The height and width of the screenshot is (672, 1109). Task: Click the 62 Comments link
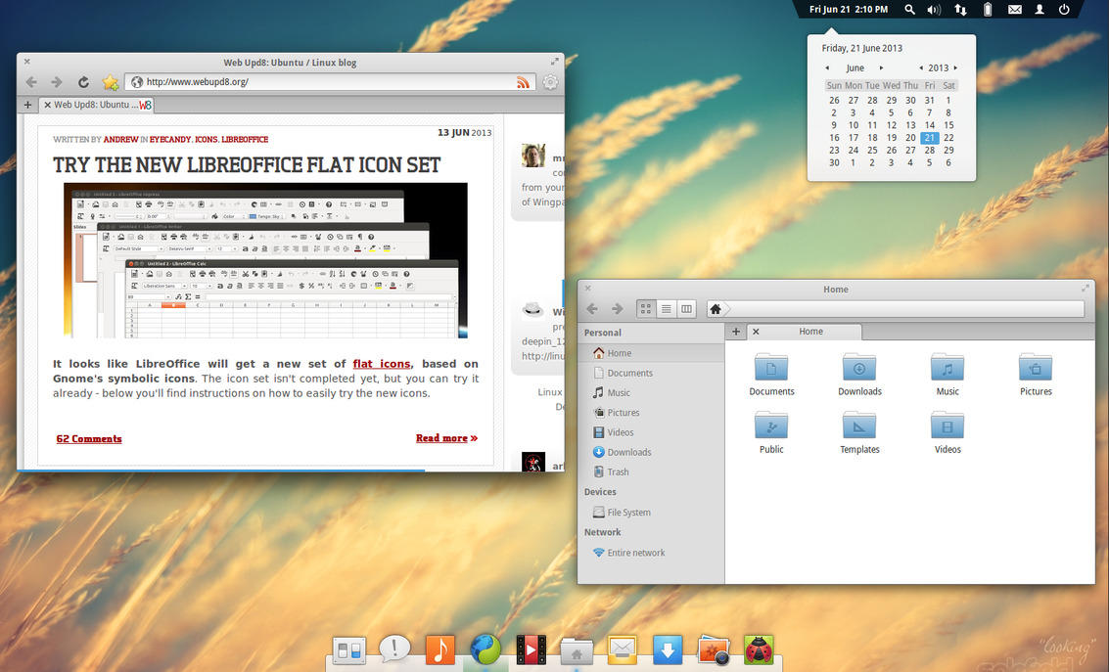point(89,439)
